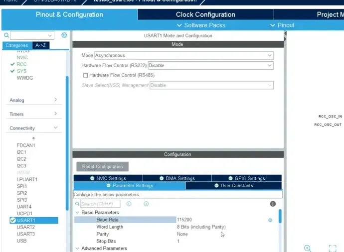Screen dimensions: 344x252
Task: Click the info icon in parameter panel
Action: point(273,204)
